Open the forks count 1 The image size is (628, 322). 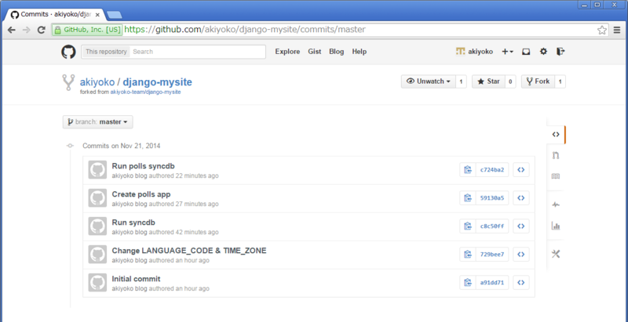pyautogui.click(x=560, y=81)
